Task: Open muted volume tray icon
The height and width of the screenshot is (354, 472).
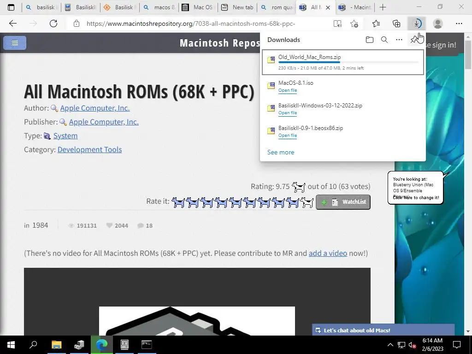Action: [x=413, y=345]
